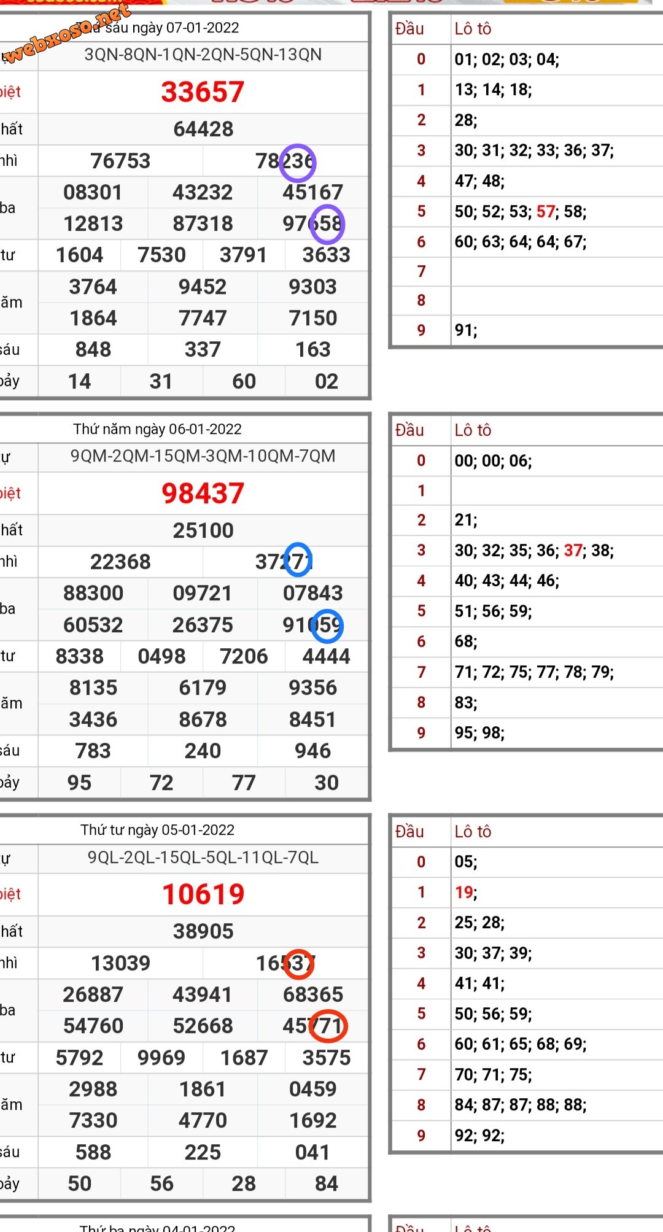Select third prize number 08301
This screenshot has width=663, height=1232.
[x=93, y=192]
